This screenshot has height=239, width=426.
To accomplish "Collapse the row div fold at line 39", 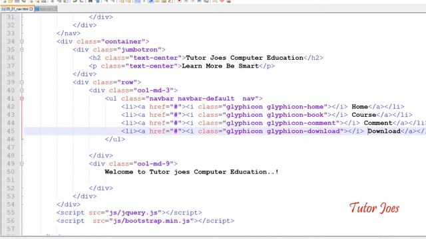I will (x=22, y=82).
